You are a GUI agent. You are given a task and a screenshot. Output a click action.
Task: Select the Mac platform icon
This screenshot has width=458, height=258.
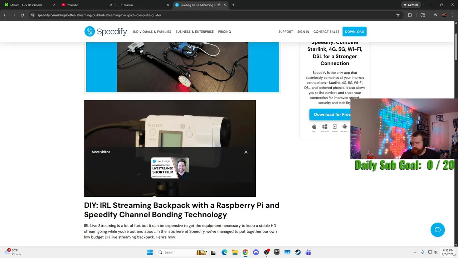tap(314, 127)
